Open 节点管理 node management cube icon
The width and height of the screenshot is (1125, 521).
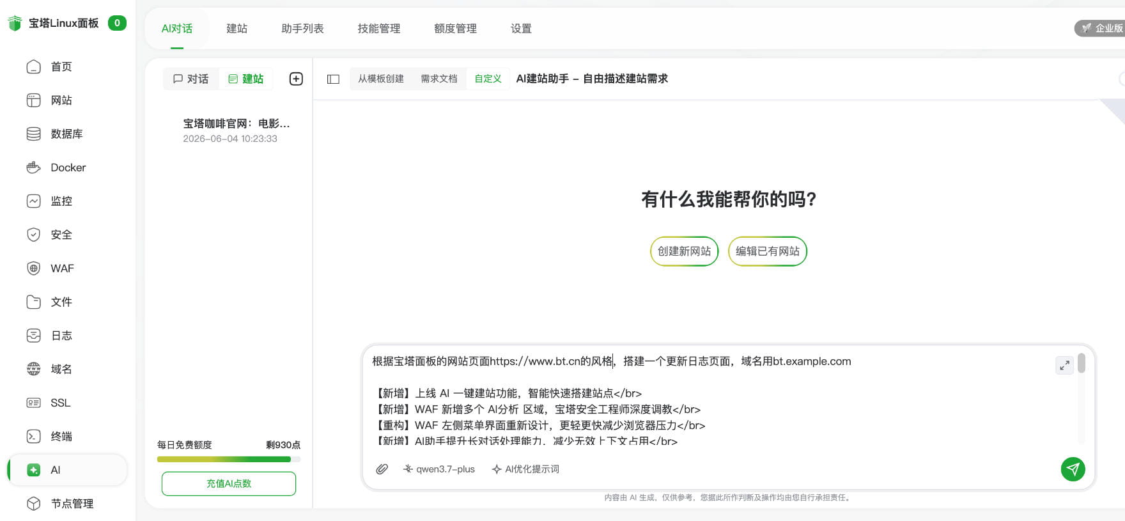[x=34, y=504]
